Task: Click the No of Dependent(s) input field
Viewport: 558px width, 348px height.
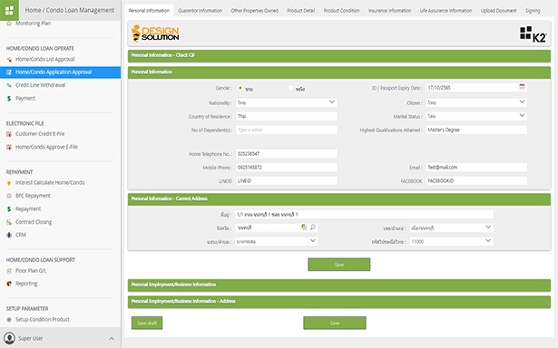Action: coord(286,130)
